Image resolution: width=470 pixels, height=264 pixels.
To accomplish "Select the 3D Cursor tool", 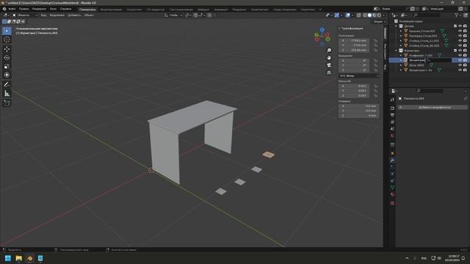I will (x=7, y=40).
